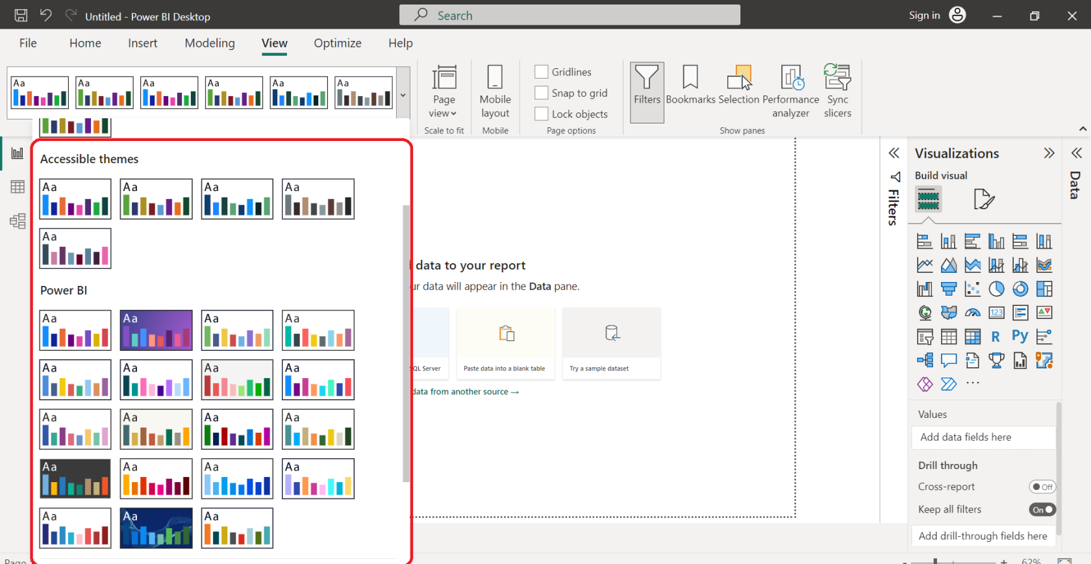
Task: Add the Map globe visual
Action: pyautogui.click(x=925, y=313)
